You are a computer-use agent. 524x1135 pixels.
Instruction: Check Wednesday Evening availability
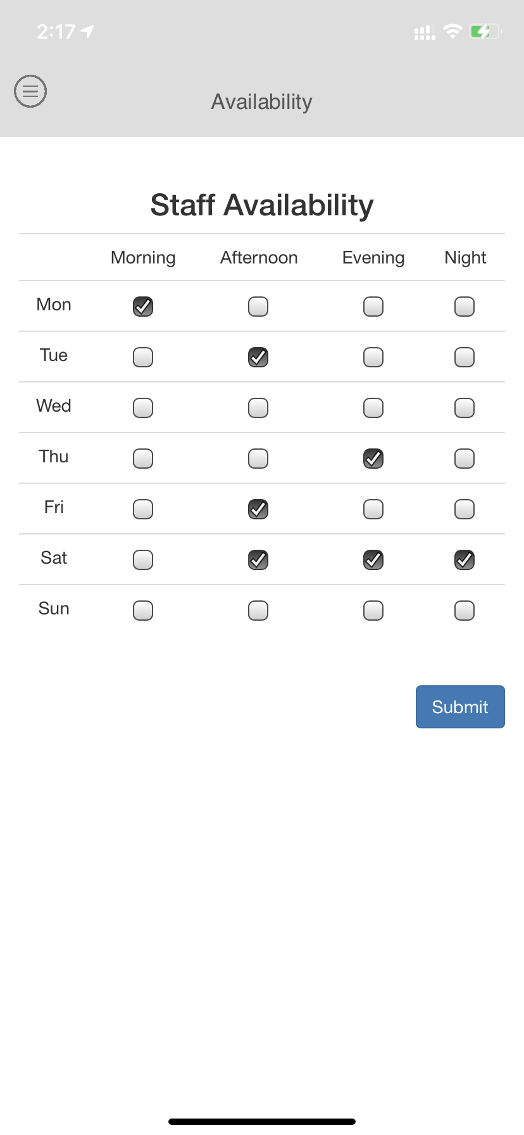coord(373,408)
